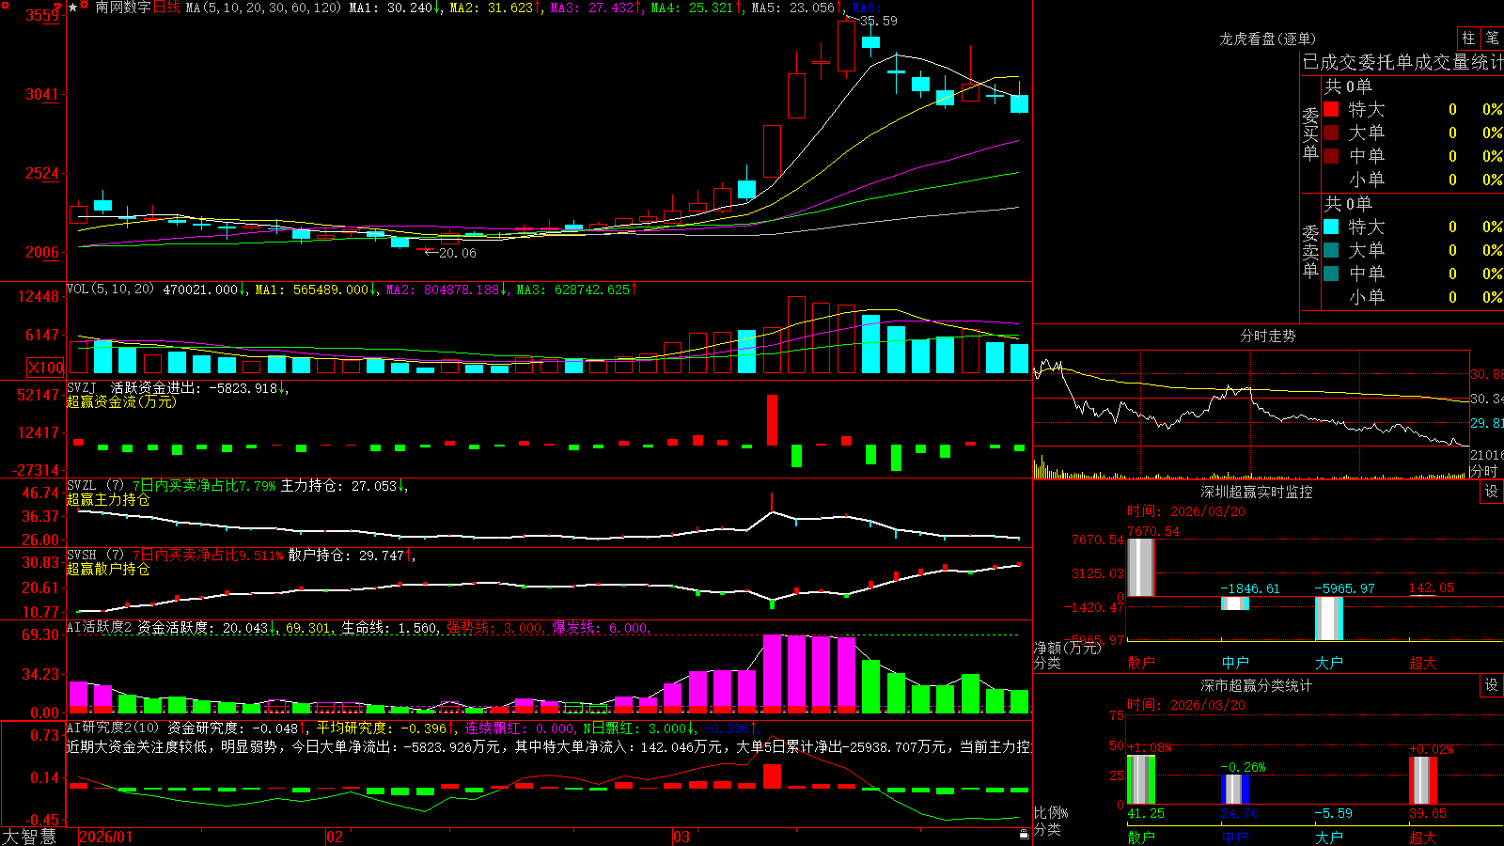
Task: Click the 超赢资金流(万元) label
Action: tap(121, 401)
